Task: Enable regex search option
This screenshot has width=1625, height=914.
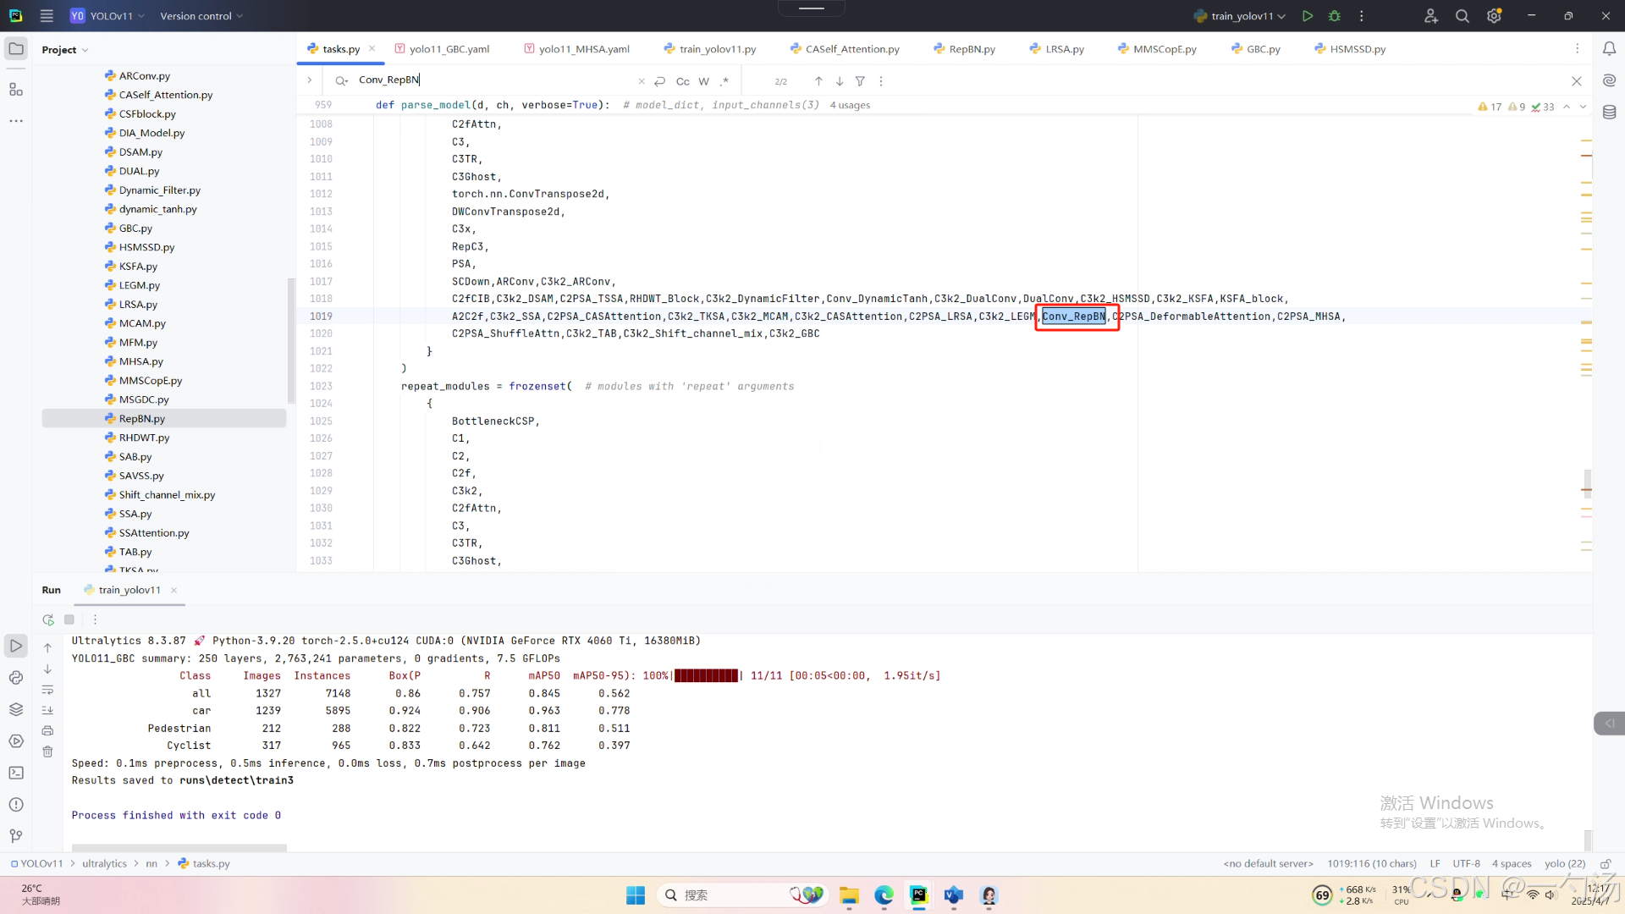Action: coord(724,81)
